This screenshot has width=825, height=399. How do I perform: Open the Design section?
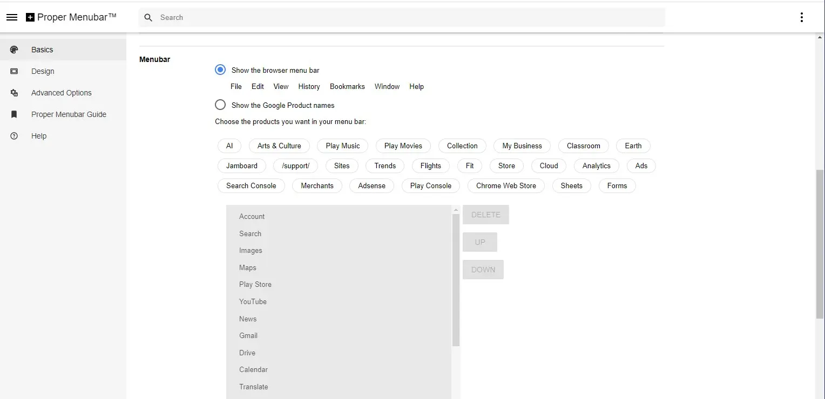coord(63,71)
